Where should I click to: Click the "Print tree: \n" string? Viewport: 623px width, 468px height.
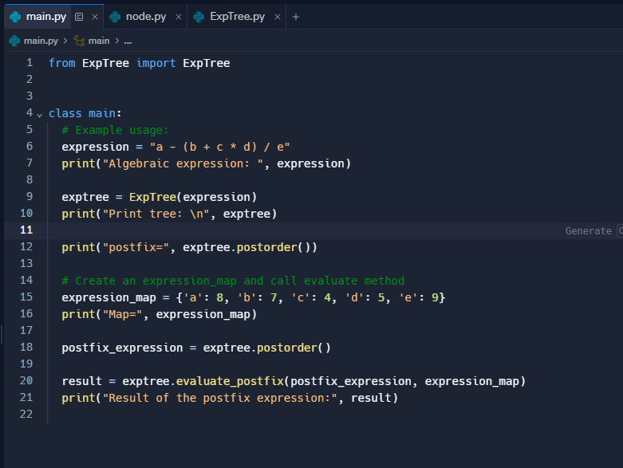coord(156,214)
